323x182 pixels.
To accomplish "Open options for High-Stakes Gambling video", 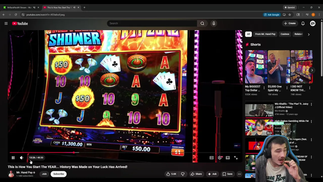I will tap(311, 122).
